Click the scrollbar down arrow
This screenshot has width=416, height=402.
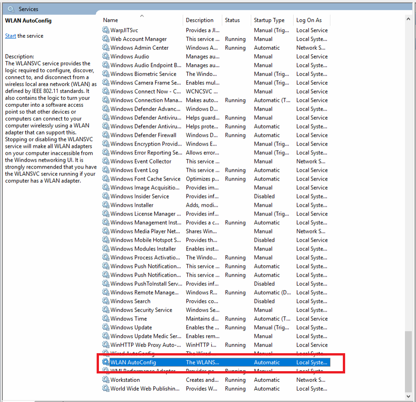pyautogui.click(x=408, y=396)
